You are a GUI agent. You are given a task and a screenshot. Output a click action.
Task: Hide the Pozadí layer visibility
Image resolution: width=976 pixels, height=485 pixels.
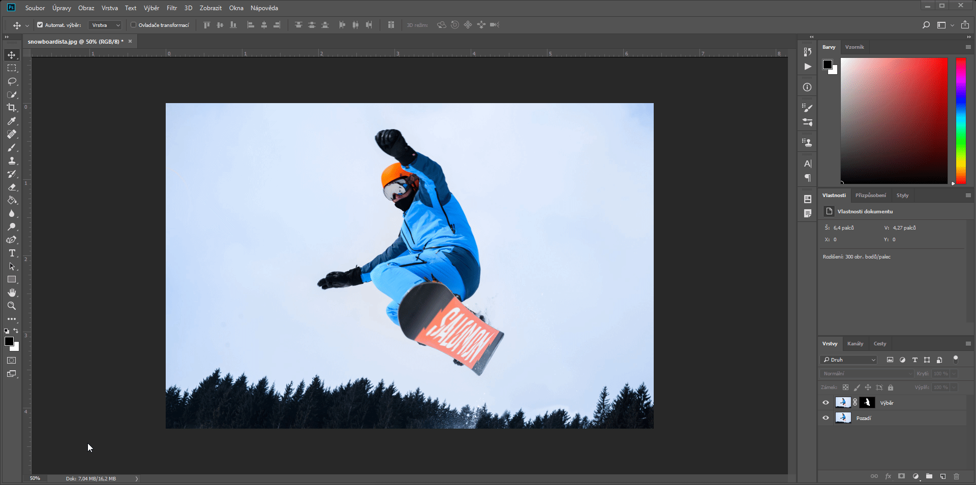(826, 418)
